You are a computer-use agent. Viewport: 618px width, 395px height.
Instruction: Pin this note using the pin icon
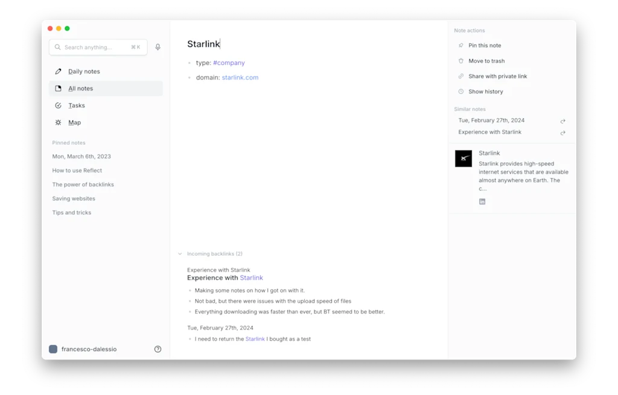[x=460, y=45]
